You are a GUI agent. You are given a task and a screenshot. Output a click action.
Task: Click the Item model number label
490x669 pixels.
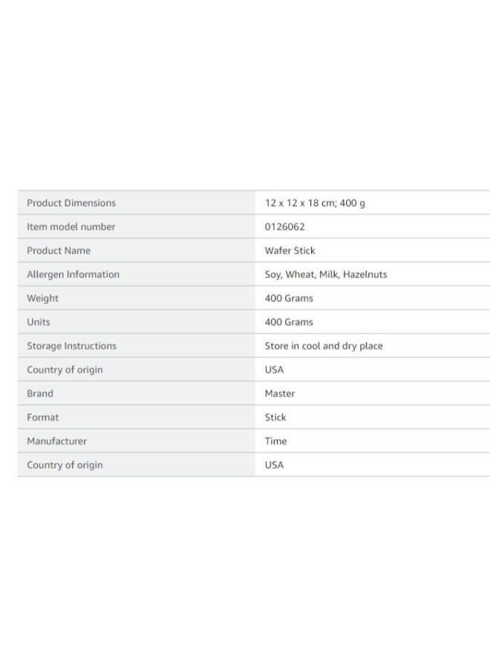tap(71, 227)
